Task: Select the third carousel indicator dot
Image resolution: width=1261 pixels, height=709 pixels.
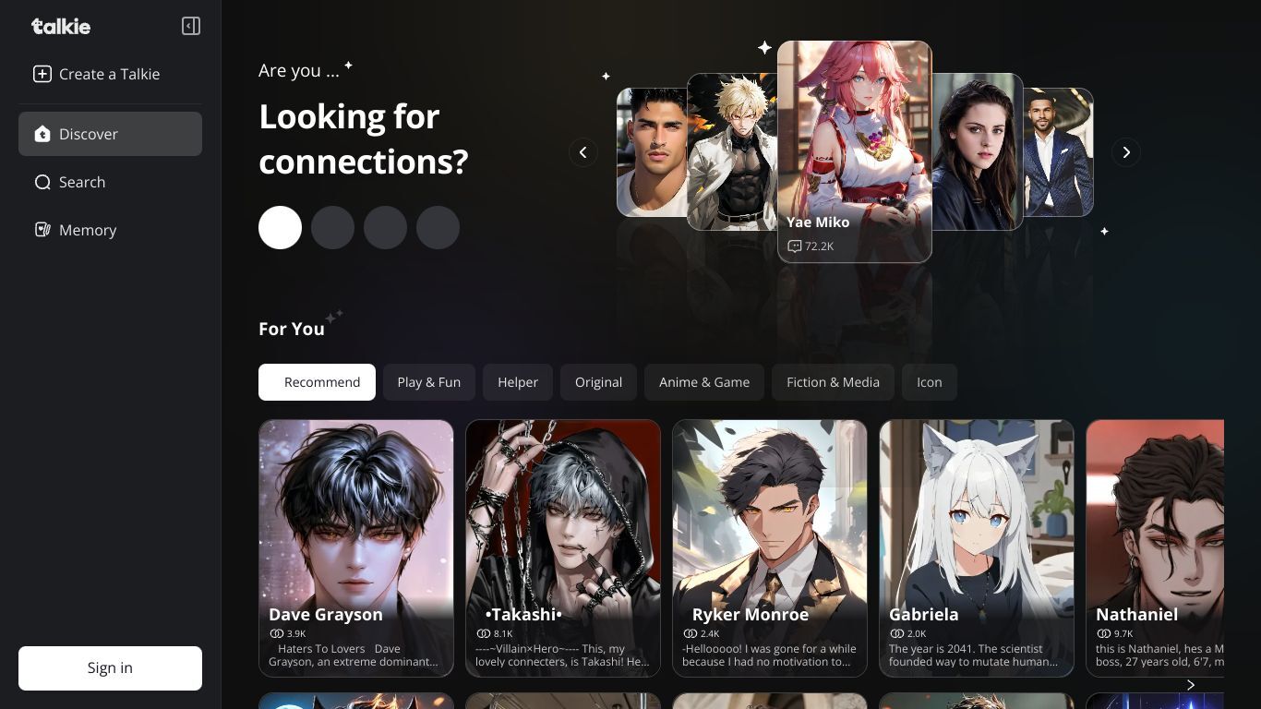Action: point(385,227)
